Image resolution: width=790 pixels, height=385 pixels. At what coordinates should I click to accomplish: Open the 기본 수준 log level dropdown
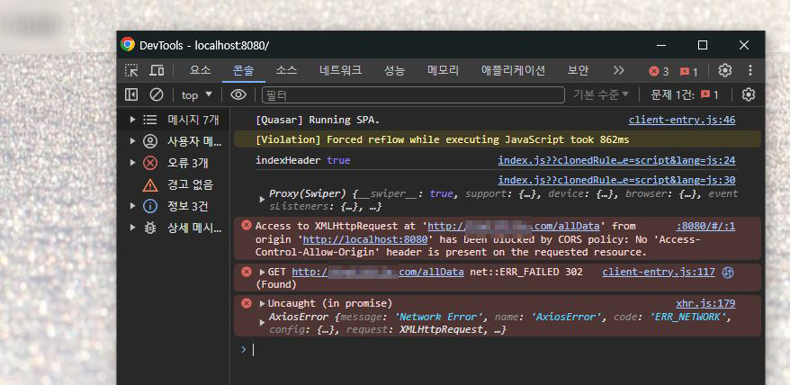pyautogui.click(x=601, y=94)
